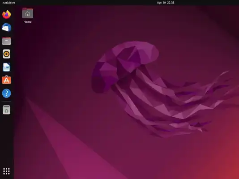
Task: Open Firefox from the dock
Action: (6, 15)
